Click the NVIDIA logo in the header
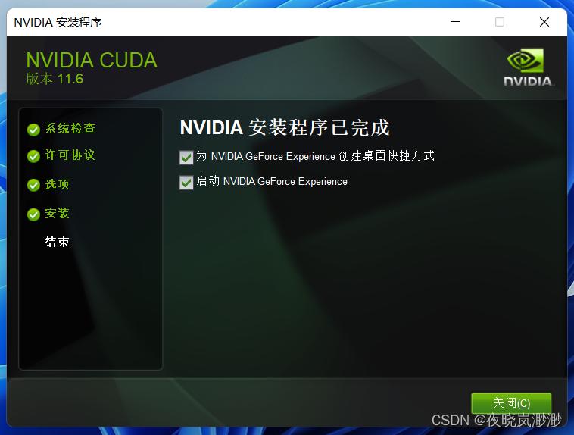The height and width of the screenshot is (435, 574). 529,67
